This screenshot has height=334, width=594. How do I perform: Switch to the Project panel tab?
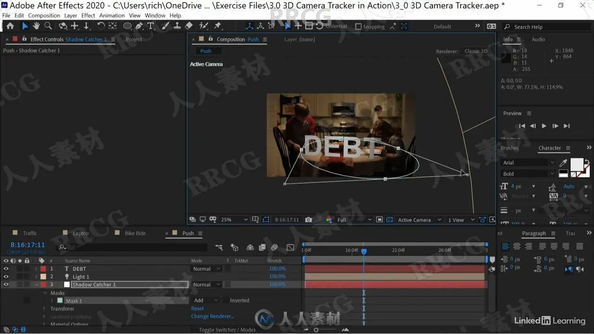[134, 39]
